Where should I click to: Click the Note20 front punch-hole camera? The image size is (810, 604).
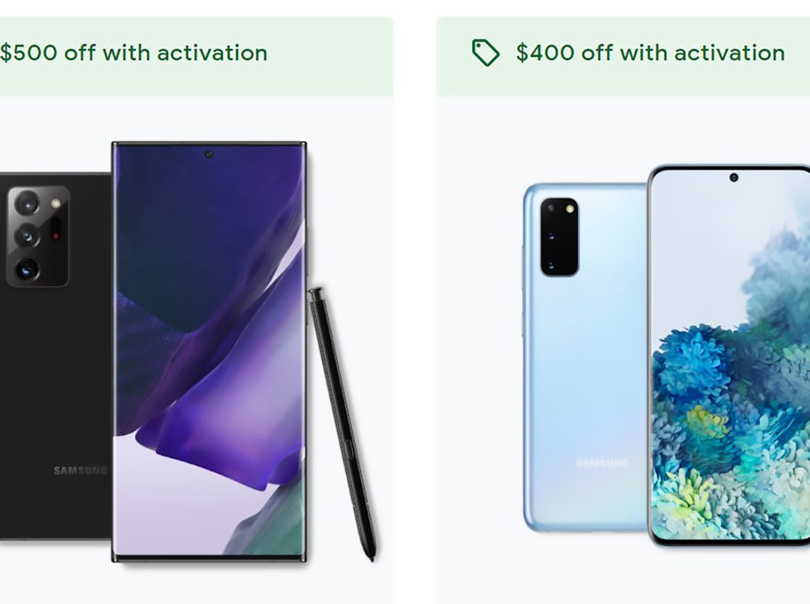pyautogui.click(x=209, y=155)
